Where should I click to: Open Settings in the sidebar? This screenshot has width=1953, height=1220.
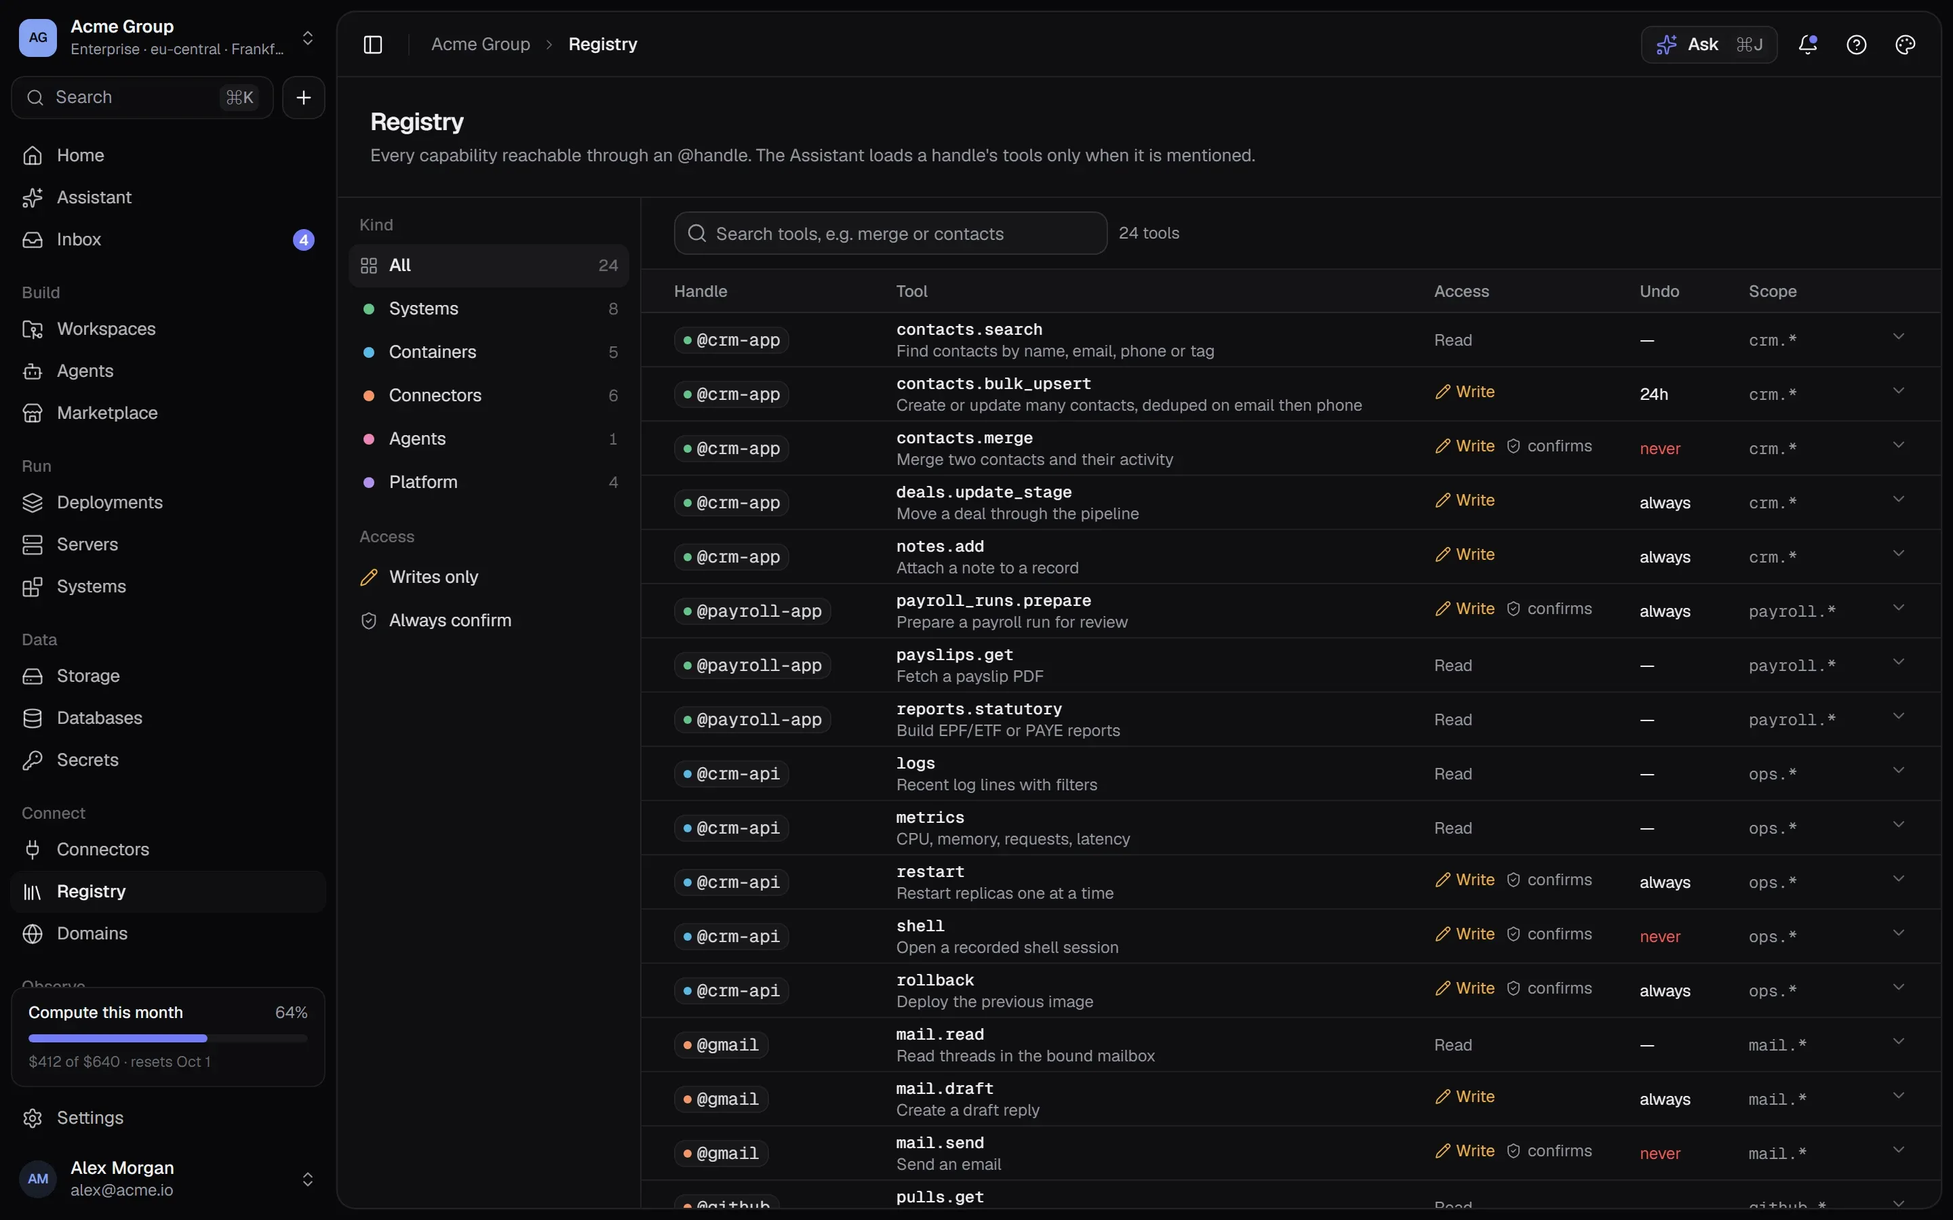point(168,1118)
